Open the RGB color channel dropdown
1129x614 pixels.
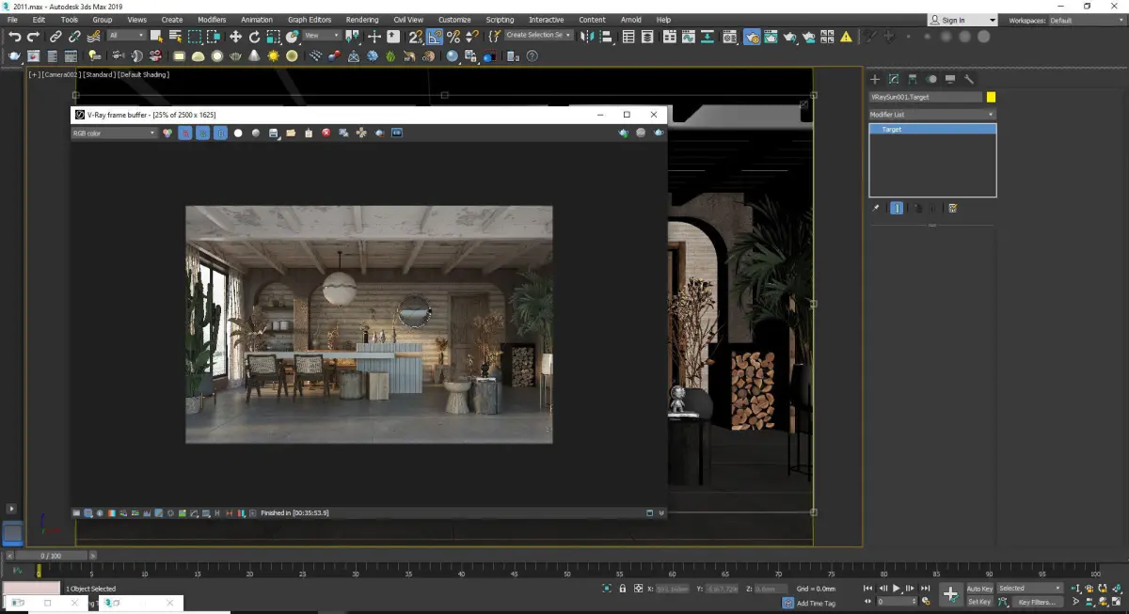114,134
